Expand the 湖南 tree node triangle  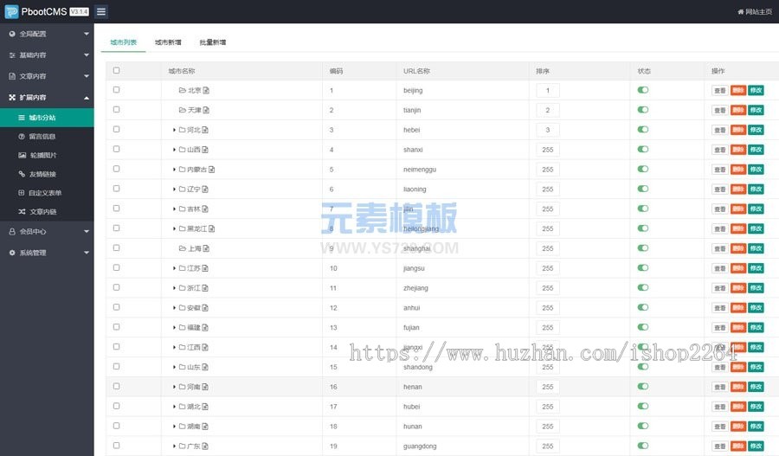[x=174, y=427]
